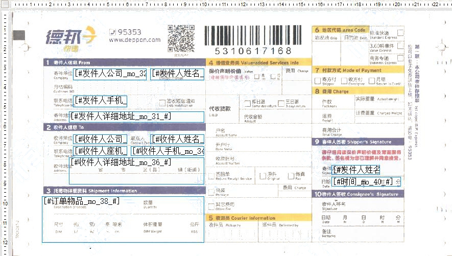This screenshot has height=256, width=452.
Task: Click the 收件人公司 recipient company field
Action: coord(100,139)
